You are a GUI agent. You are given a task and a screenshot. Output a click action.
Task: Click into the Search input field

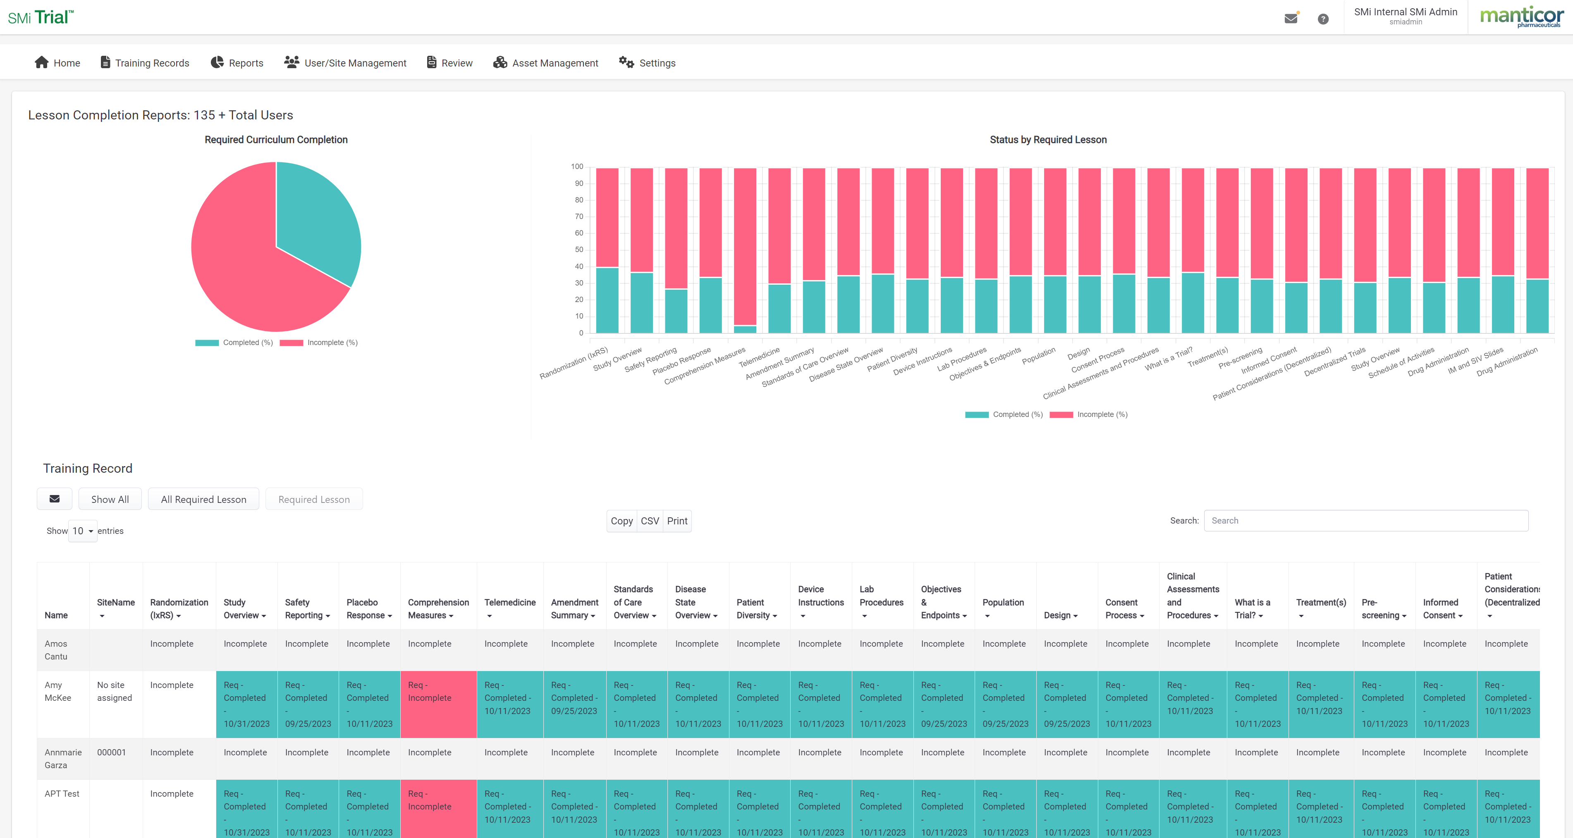1365,521
